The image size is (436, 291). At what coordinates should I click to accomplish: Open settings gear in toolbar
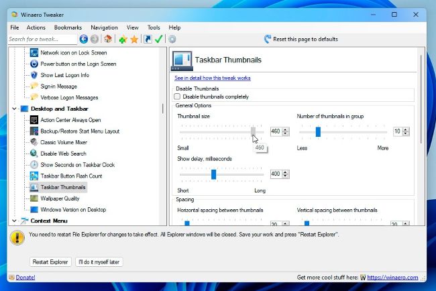172,39
